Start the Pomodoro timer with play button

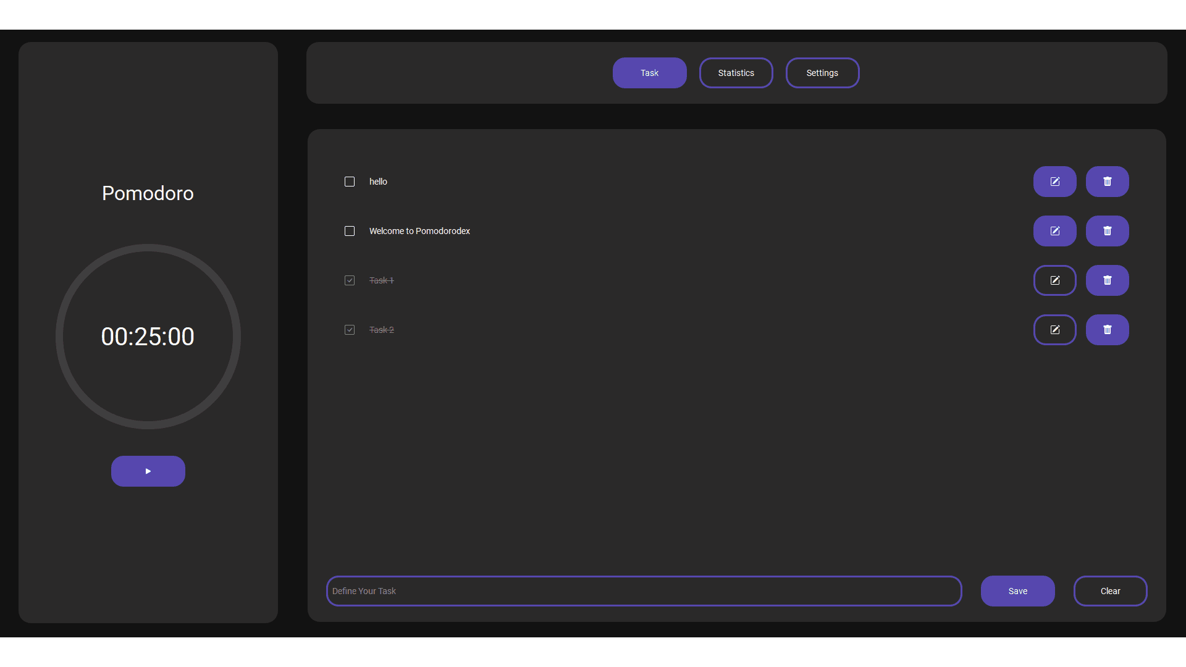point(148,471)
